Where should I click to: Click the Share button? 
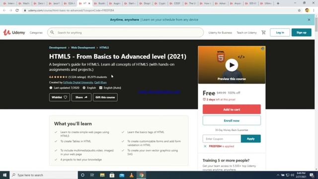tap(81, 97)
